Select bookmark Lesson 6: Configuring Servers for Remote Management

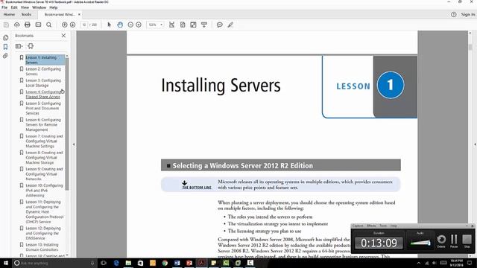(x=43, y=124)
